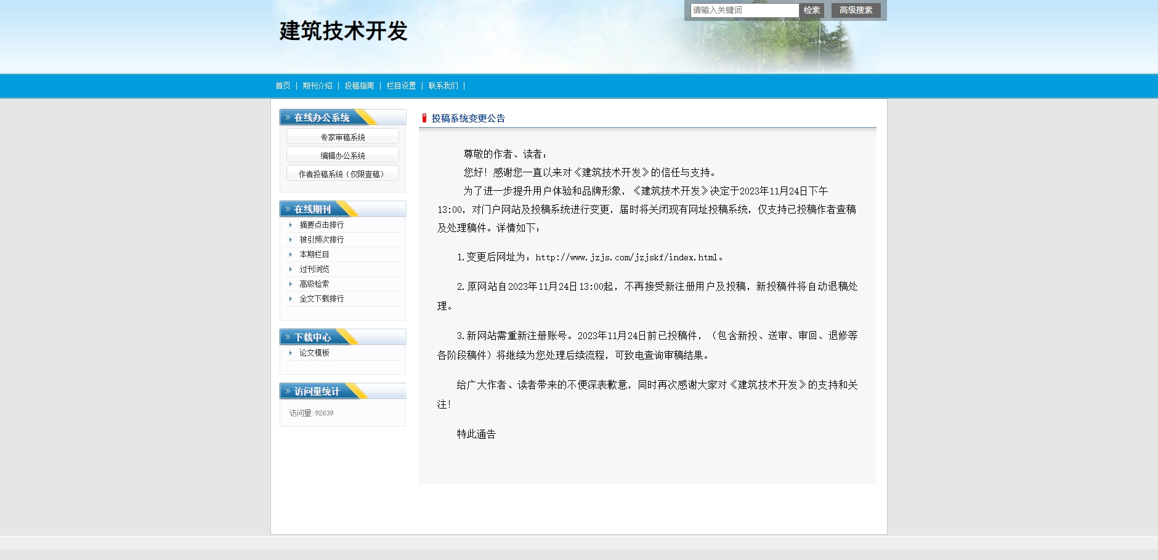
Task: Click the 尊敬的作者、读者 greeting line
Action: [505, 154]
